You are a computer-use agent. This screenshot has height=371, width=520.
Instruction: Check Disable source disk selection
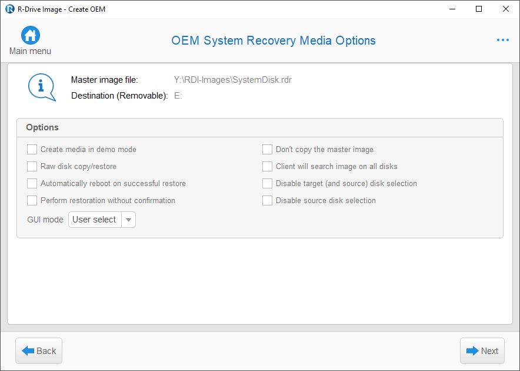[267, 200]
